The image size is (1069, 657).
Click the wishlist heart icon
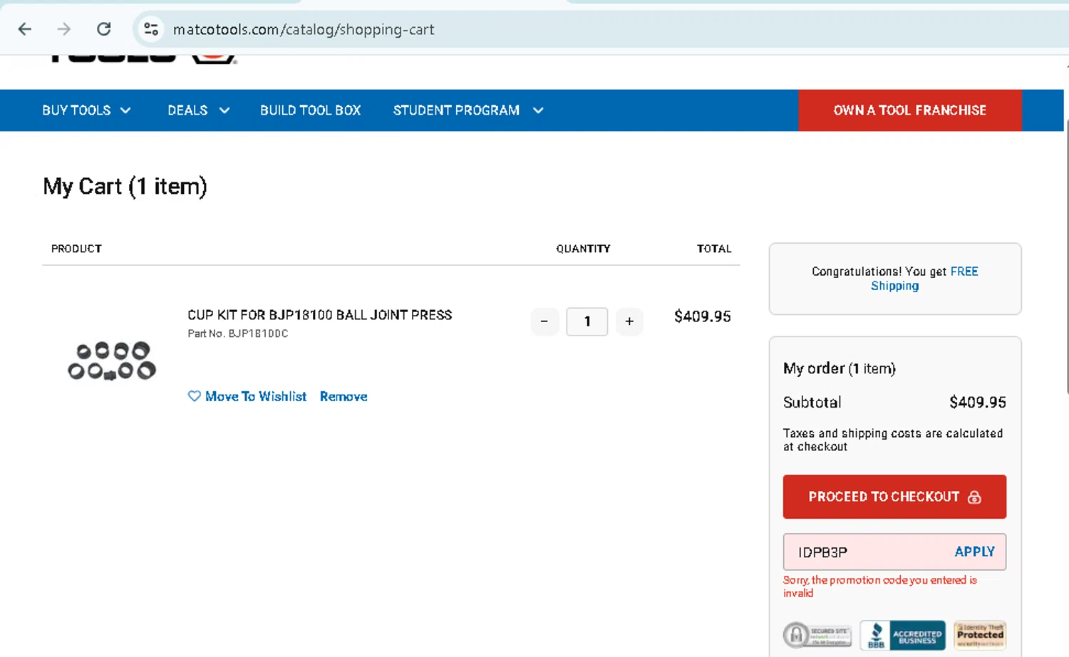point(194,396)
